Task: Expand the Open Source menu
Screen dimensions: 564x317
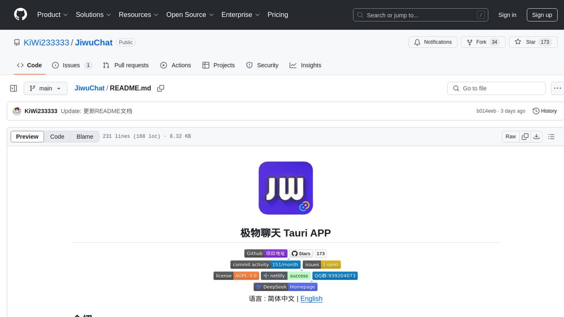Action: [x=190, y=15]
